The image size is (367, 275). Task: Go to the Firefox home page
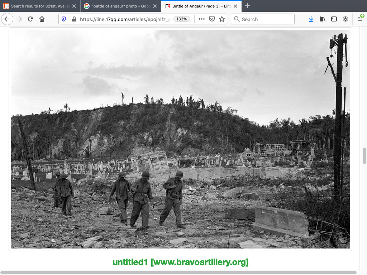point(42,19)
